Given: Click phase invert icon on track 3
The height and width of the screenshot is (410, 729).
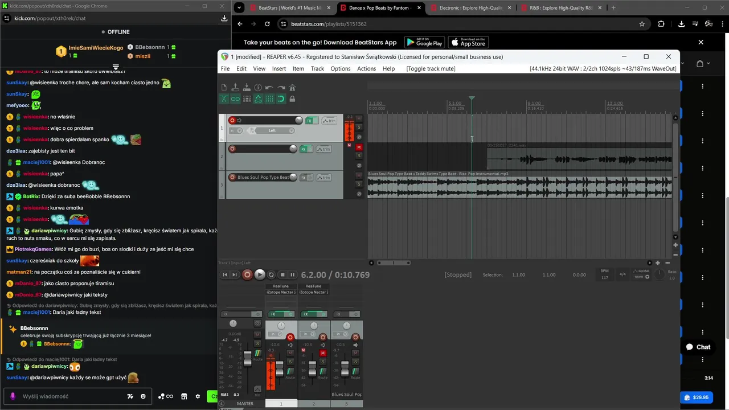Looking at the screenshot, I should (x=359, y=194).
